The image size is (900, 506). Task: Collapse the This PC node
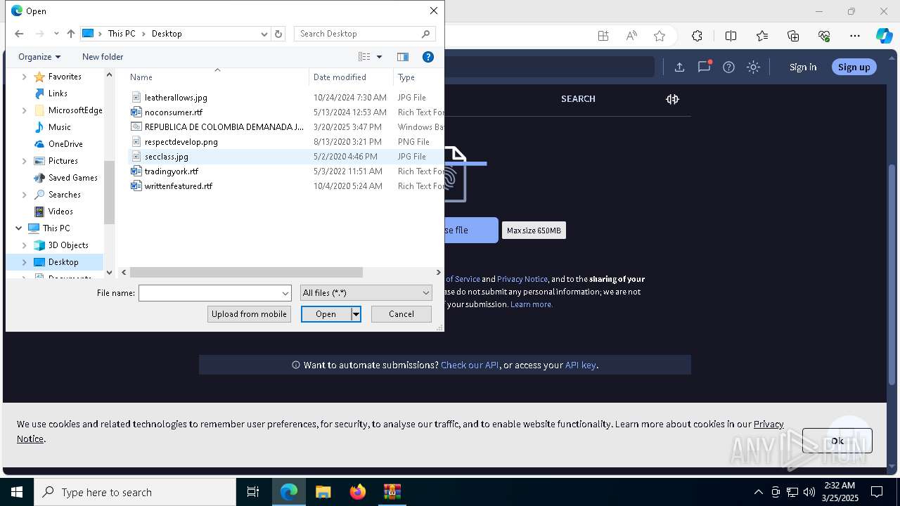tap(18, 228)
